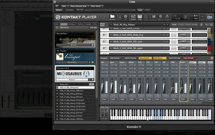Click the Quick load icon
The height and width of the screenshot is (135, 215).
146,17
